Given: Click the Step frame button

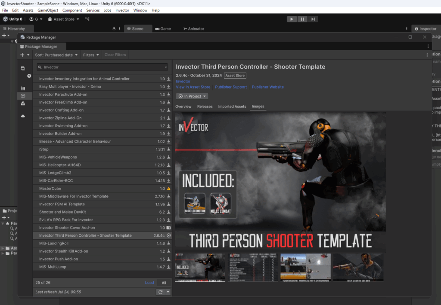Looking at the screenshot, I should pyautogui.click(x=313, y=19).
